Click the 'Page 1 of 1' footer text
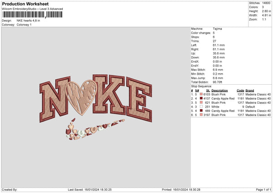Viewport: 273px width, 193px height. 263,189
